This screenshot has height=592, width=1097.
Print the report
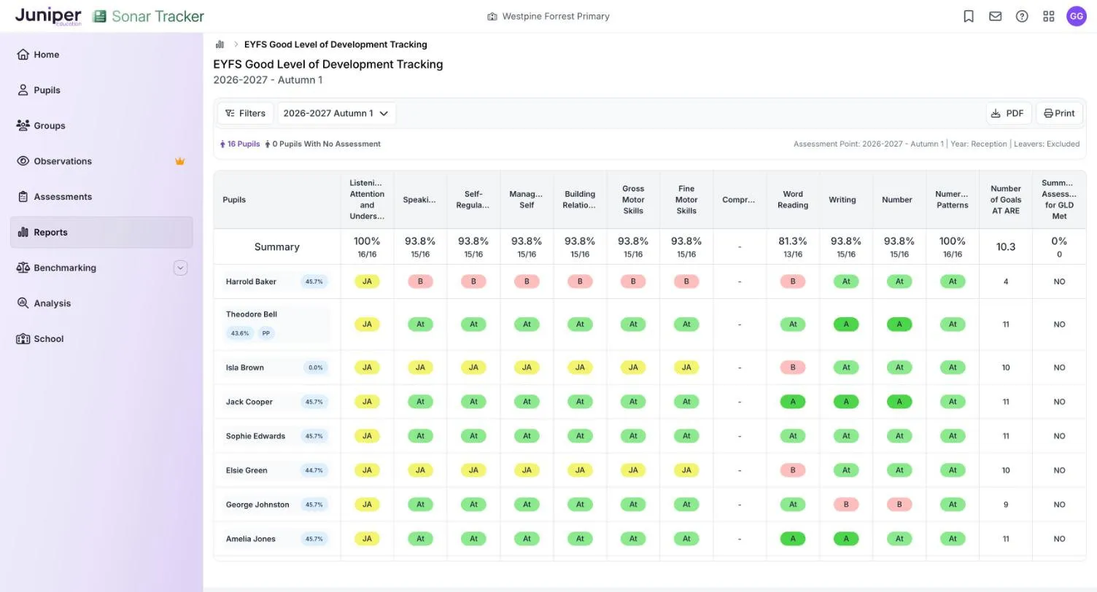pyautogui.click(x=1060, y=113)
